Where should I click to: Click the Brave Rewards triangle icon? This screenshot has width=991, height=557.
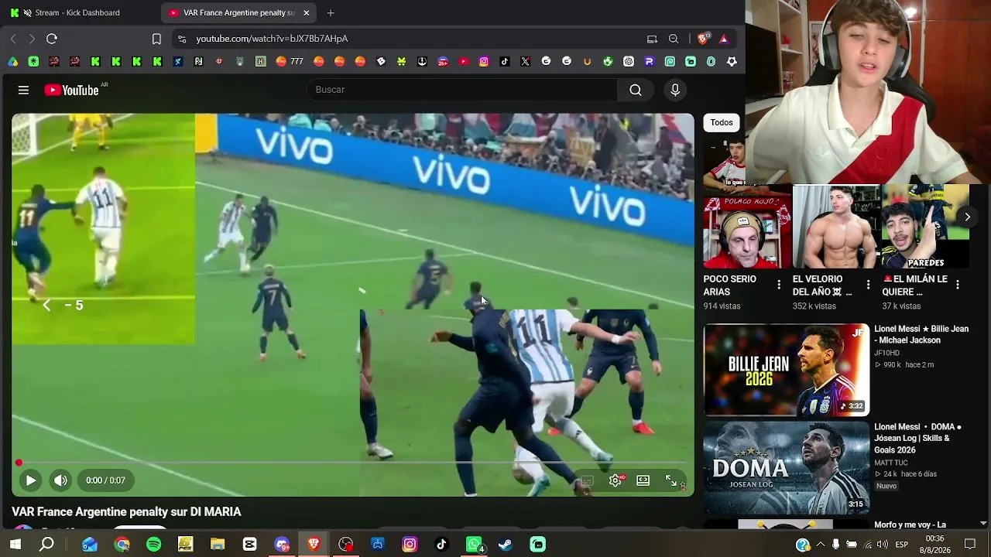[x=724, y=39]
